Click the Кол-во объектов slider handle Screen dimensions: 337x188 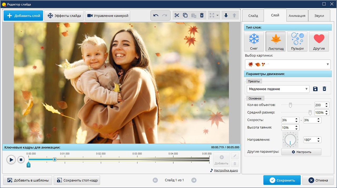click(290, 105)
